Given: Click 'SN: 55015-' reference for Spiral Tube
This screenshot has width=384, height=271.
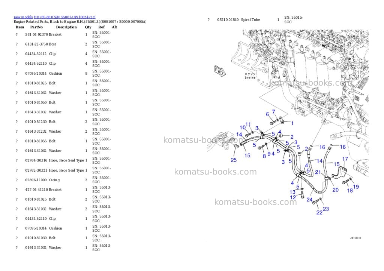Looking at the screenshot, I should pyautogui.click(x=293, y=17).
